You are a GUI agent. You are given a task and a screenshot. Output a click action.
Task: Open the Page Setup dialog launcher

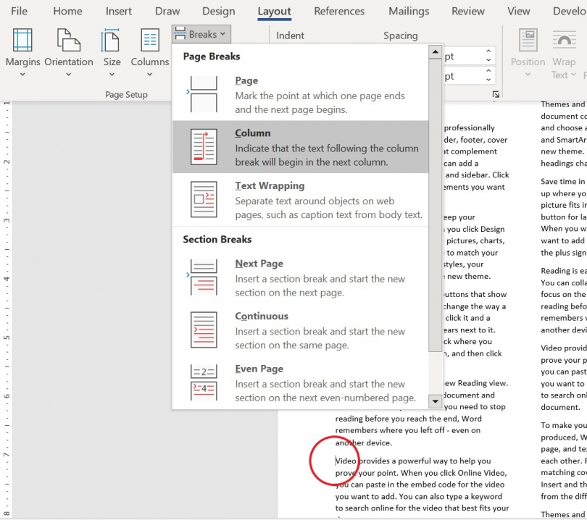496,93
